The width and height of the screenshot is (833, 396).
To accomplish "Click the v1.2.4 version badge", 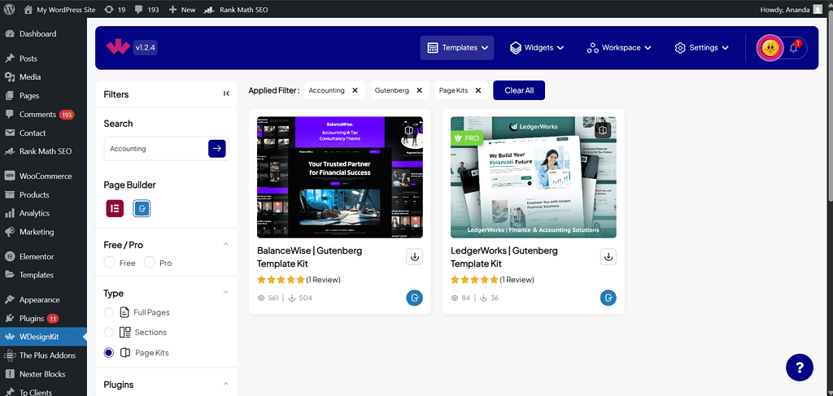I will click(x=145, y=47).
